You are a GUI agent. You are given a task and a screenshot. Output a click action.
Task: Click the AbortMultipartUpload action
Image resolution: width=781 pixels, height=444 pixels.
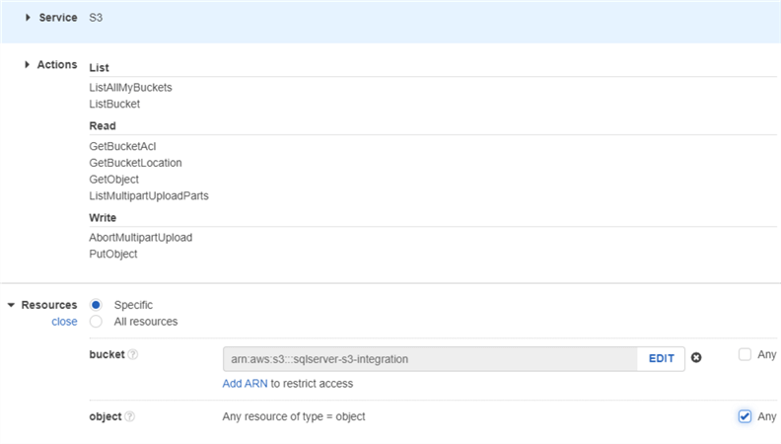140,238
